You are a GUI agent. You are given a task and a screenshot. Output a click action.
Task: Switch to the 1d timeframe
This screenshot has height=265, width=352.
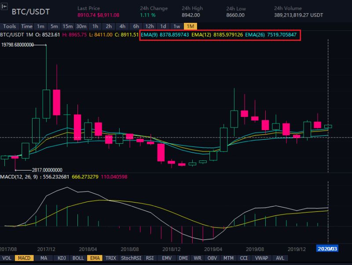click(x=163, y=26)
